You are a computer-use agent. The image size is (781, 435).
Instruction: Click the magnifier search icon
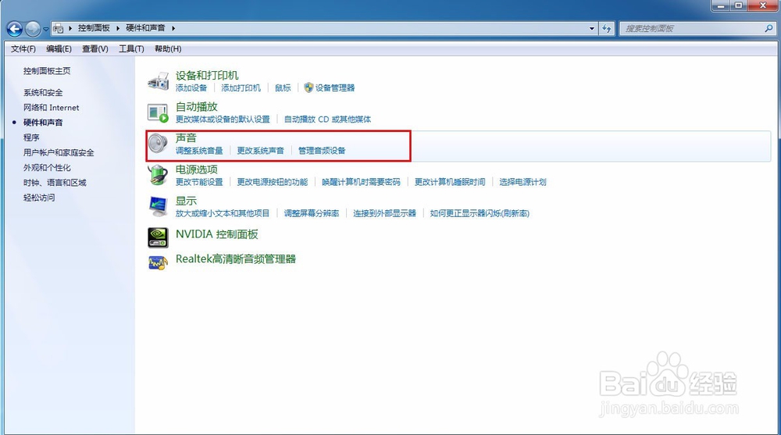[x=769, y=28]
